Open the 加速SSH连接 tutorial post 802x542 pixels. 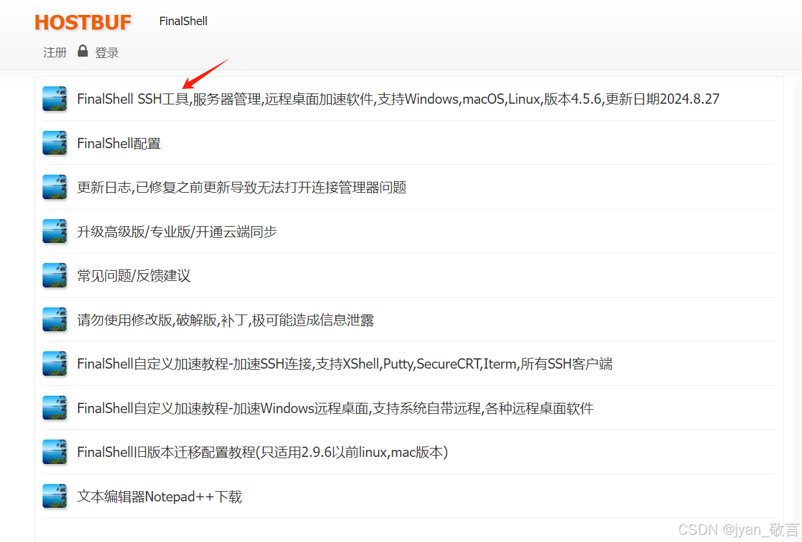tap(345, 364)
